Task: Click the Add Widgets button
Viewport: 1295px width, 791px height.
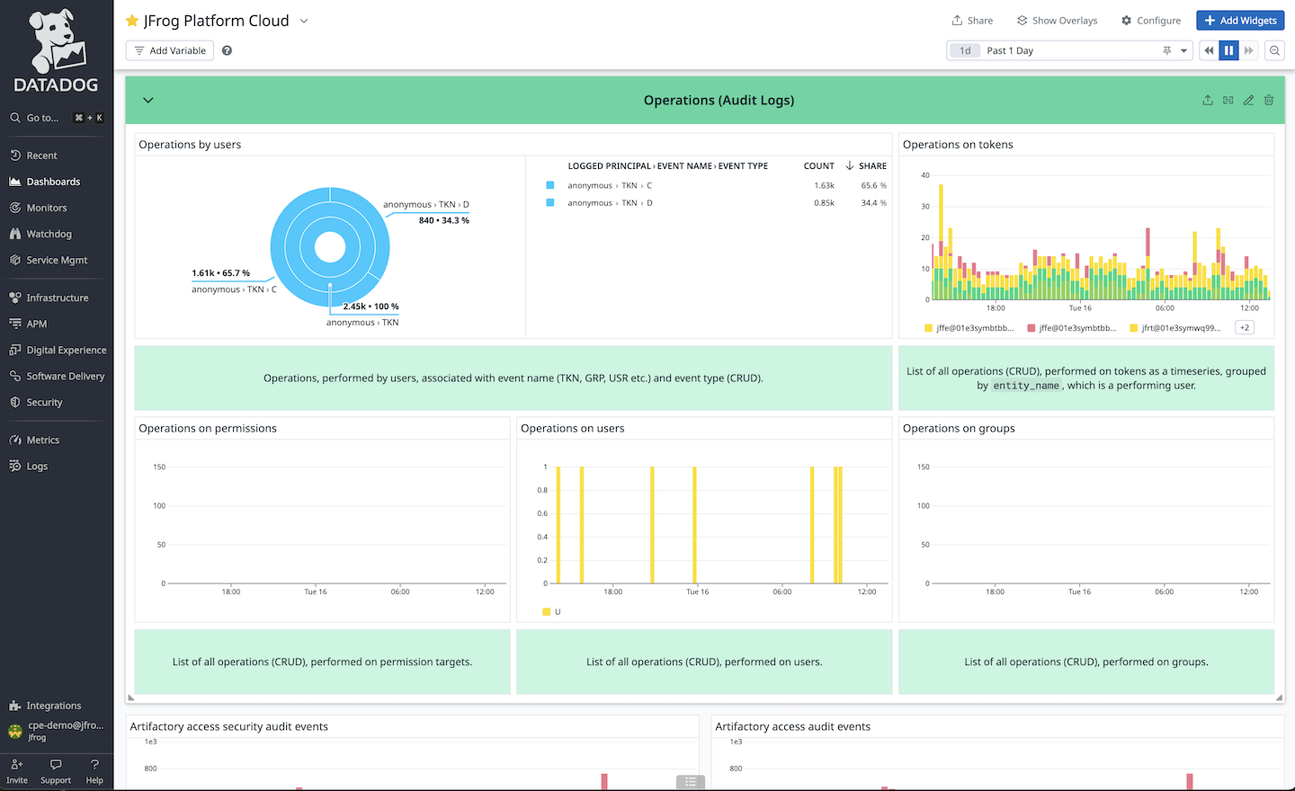Action: [1240, 20]
